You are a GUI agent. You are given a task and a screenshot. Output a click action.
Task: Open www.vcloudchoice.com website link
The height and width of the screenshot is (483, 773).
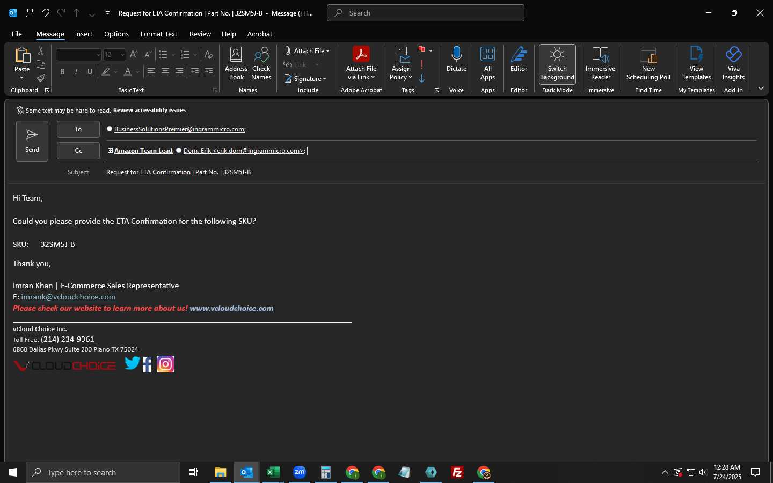[231, 308]
